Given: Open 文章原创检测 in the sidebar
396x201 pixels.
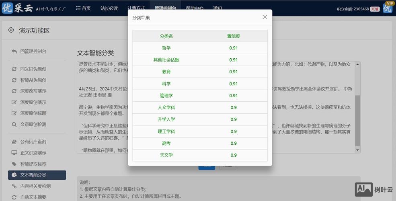Looking at the screenshot, I should 33,124.
